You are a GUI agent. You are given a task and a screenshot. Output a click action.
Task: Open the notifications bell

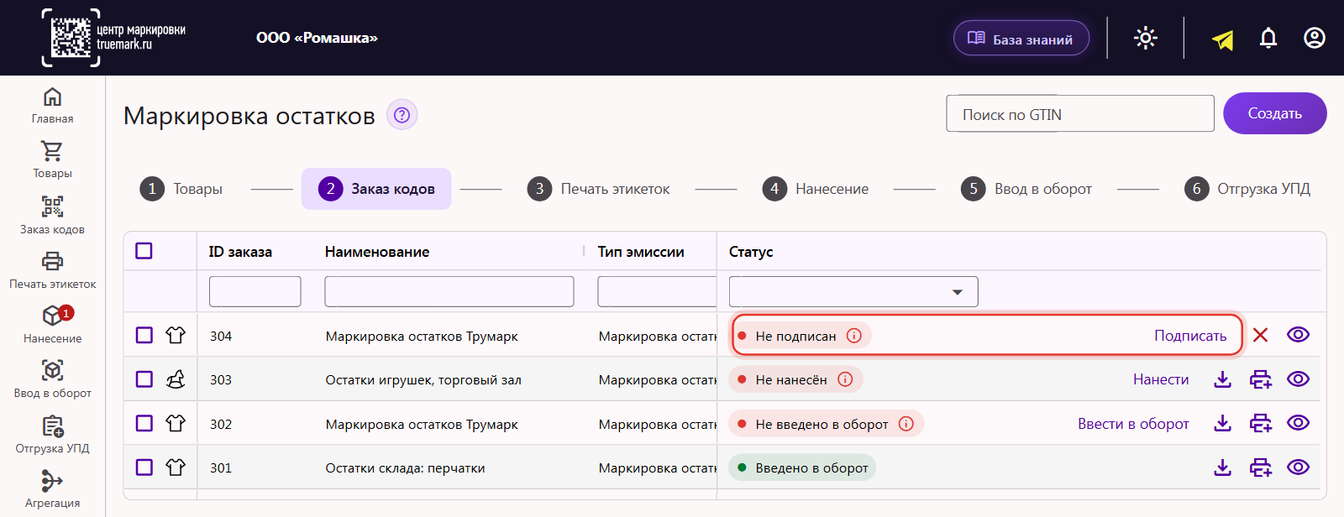[x=1268, y=38]
